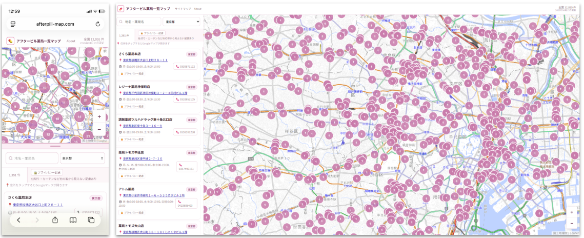Select 薬局トモズ中延店 name in list
584x238 pixels.
(x=131, y=152)
